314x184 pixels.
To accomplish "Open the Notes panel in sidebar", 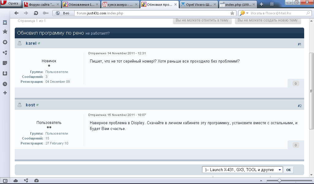I will point(5,63).
